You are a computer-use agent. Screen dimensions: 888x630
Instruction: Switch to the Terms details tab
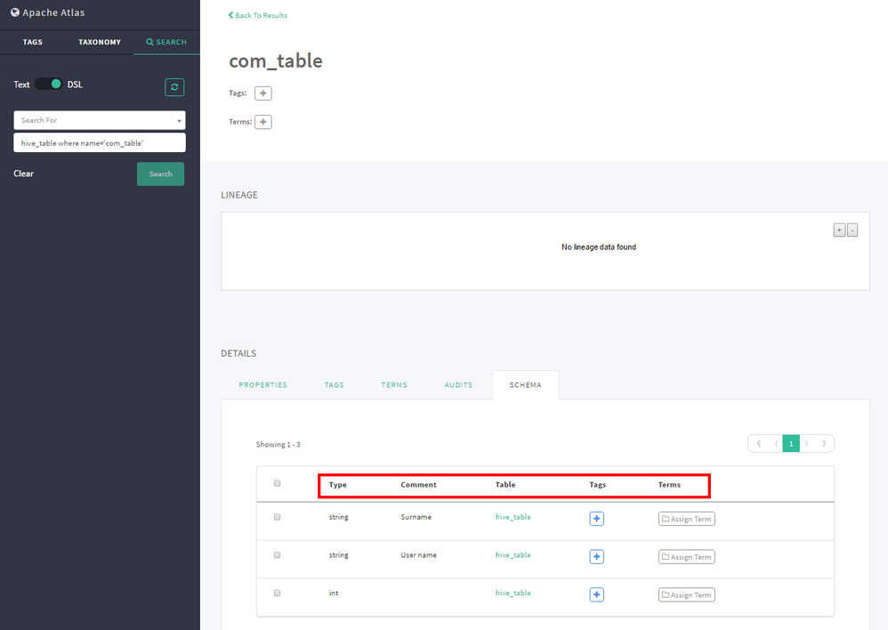tap(394, 384)
